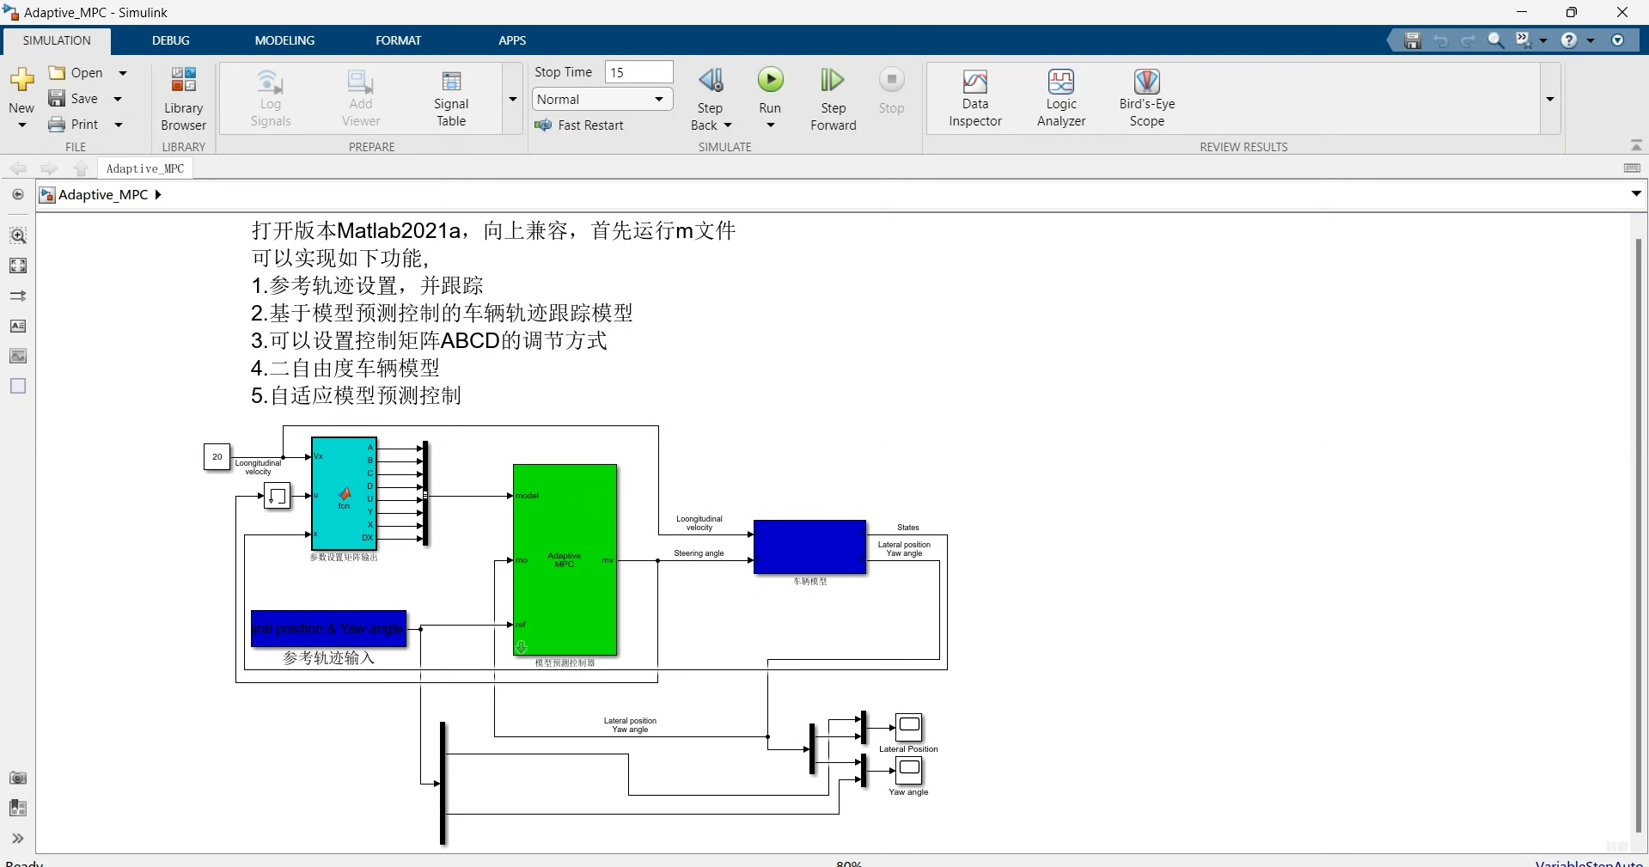
Task: Open the Data Inspector
Action: [x=975, y=99]
